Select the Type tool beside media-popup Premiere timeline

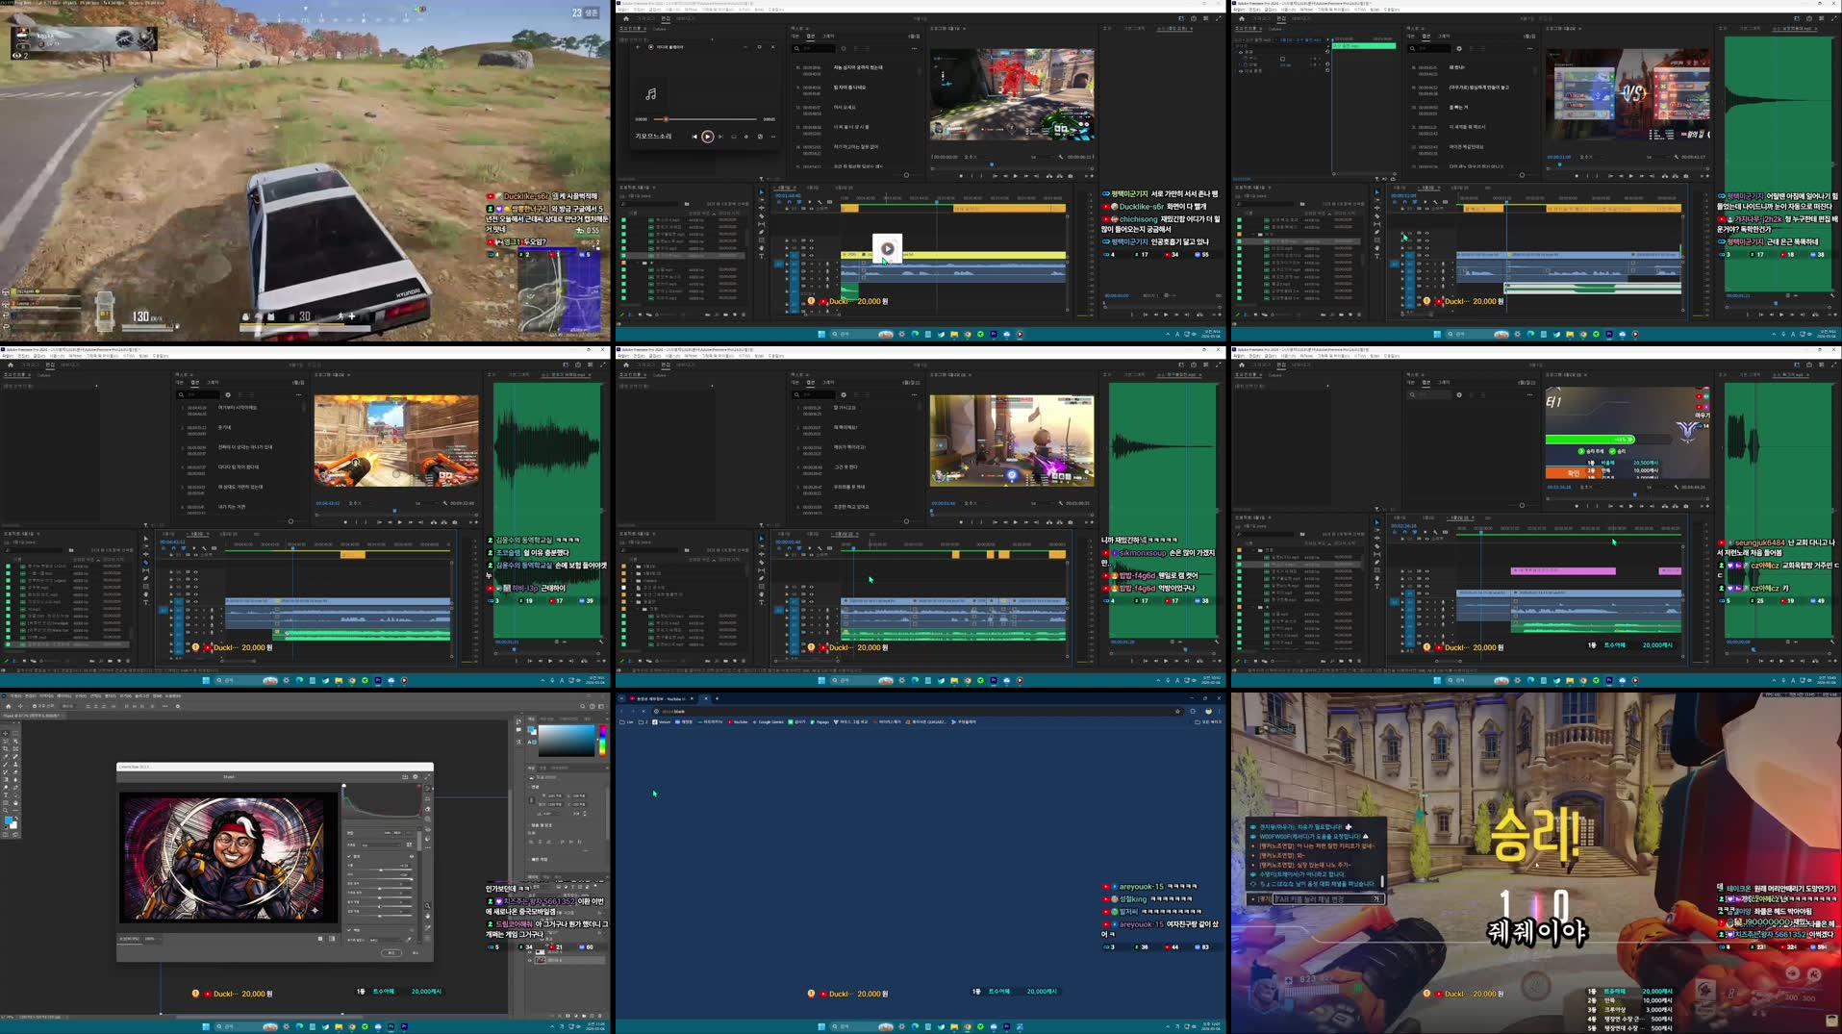coord(762,256)
